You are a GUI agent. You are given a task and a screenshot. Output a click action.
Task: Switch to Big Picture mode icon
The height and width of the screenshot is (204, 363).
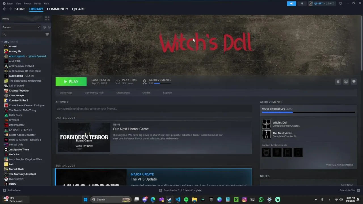click(x=341, y=3)
